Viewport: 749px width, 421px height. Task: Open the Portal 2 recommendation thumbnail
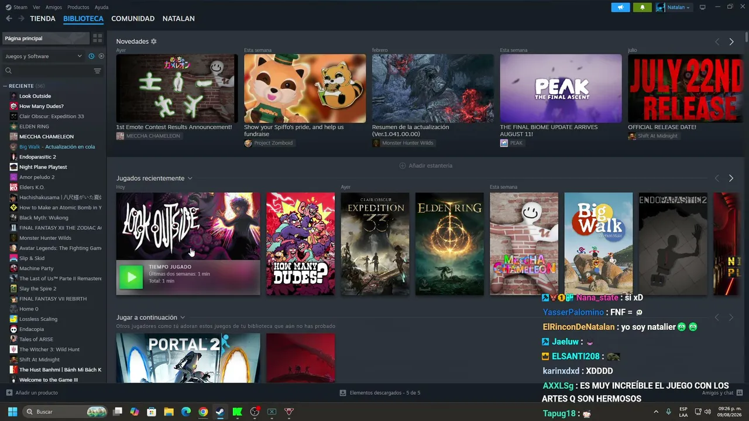[x=188, y=358]
